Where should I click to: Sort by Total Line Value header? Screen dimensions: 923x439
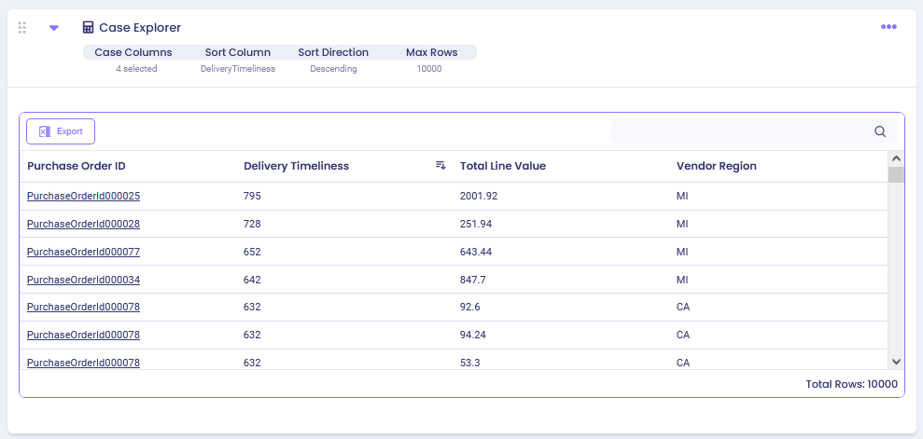click(x=503, y=166)
